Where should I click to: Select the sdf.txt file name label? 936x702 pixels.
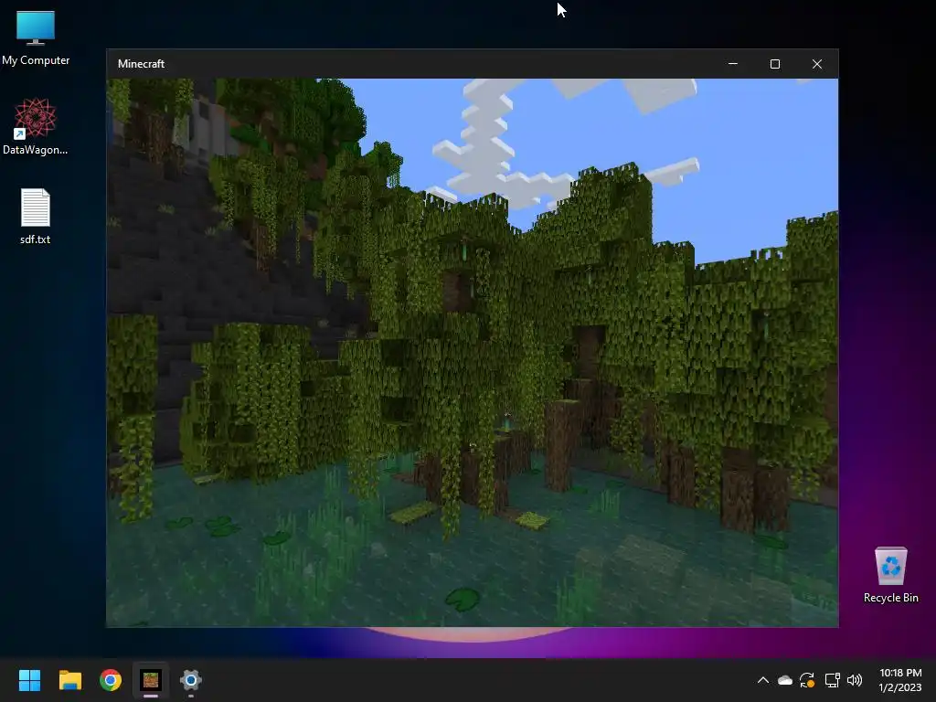click(x=36, y=239)
